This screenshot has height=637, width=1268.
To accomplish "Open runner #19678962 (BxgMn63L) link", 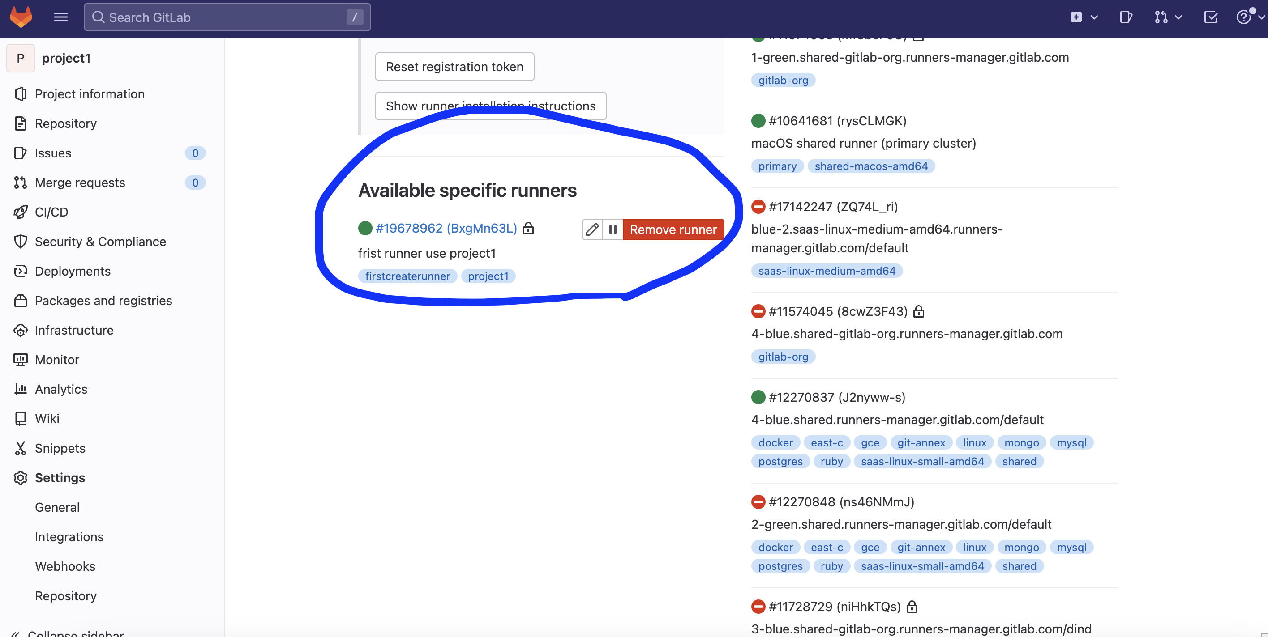I will (446, 228).
